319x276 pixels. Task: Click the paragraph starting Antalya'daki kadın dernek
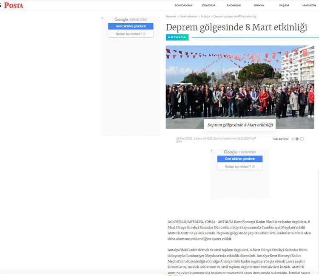[239, 262]
